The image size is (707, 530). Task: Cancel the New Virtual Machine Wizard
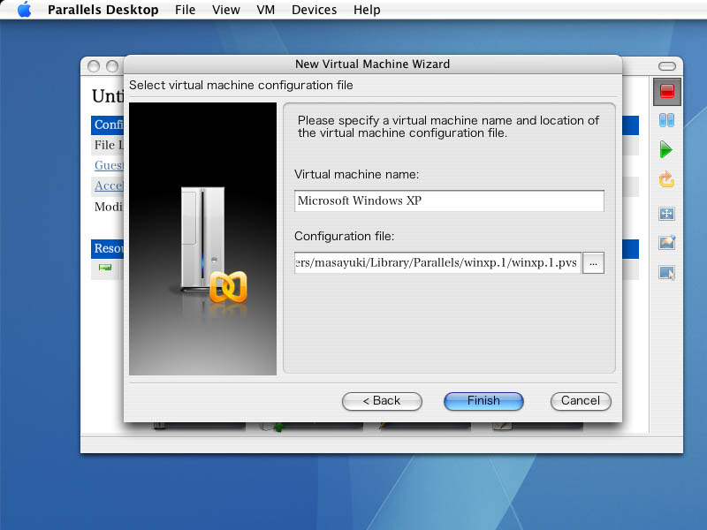581,401
